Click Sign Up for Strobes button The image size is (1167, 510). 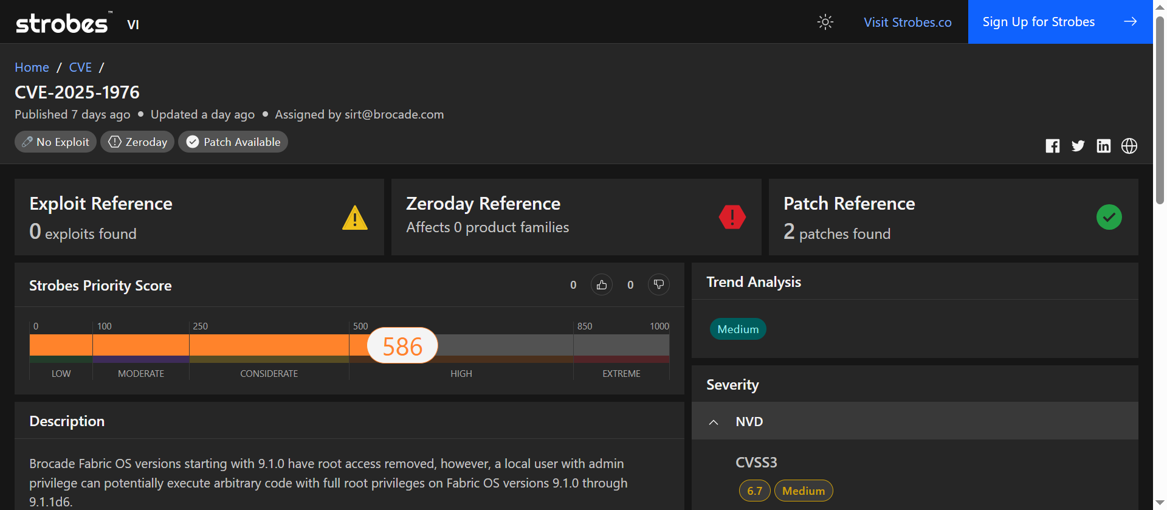click(1060, 22)
